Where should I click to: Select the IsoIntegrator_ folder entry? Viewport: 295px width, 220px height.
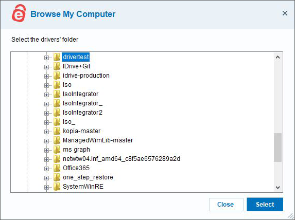[82, 103]
